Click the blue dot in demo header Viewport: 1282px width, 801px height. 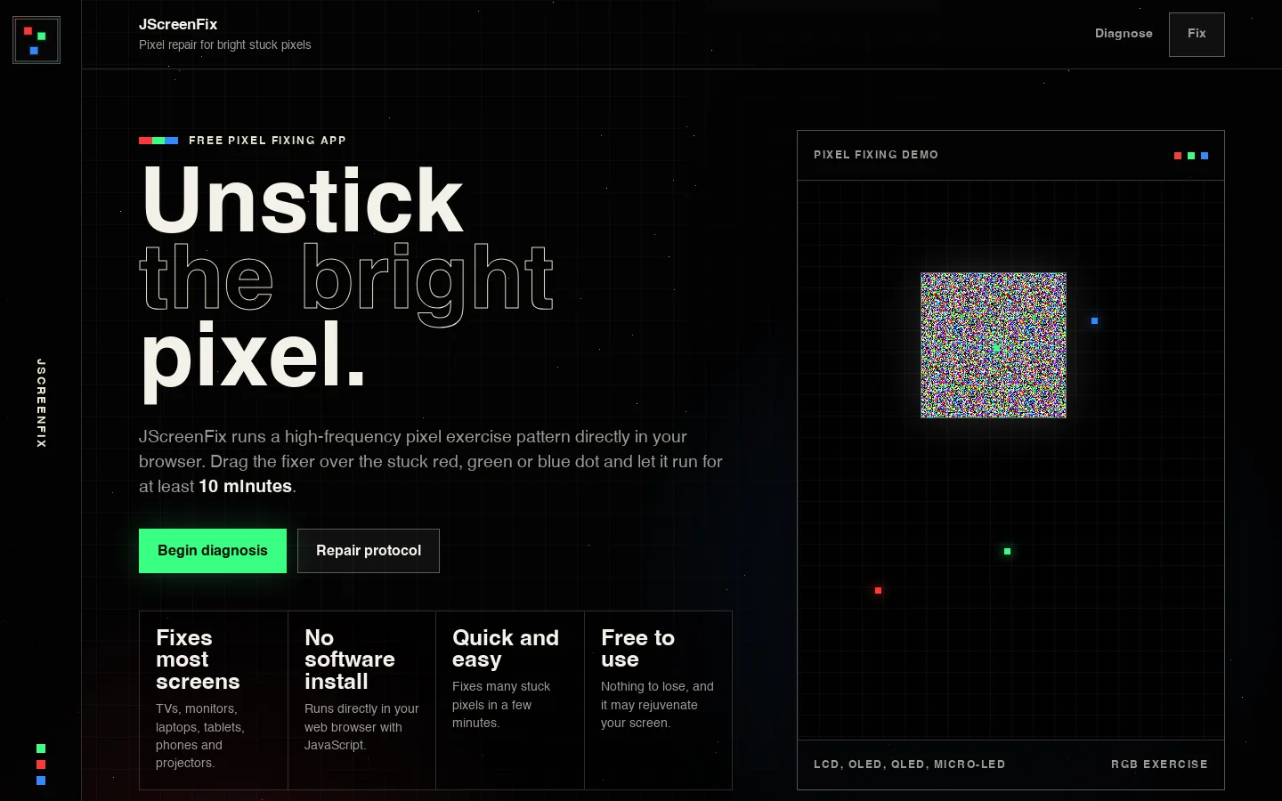[x=1205, y=156]
